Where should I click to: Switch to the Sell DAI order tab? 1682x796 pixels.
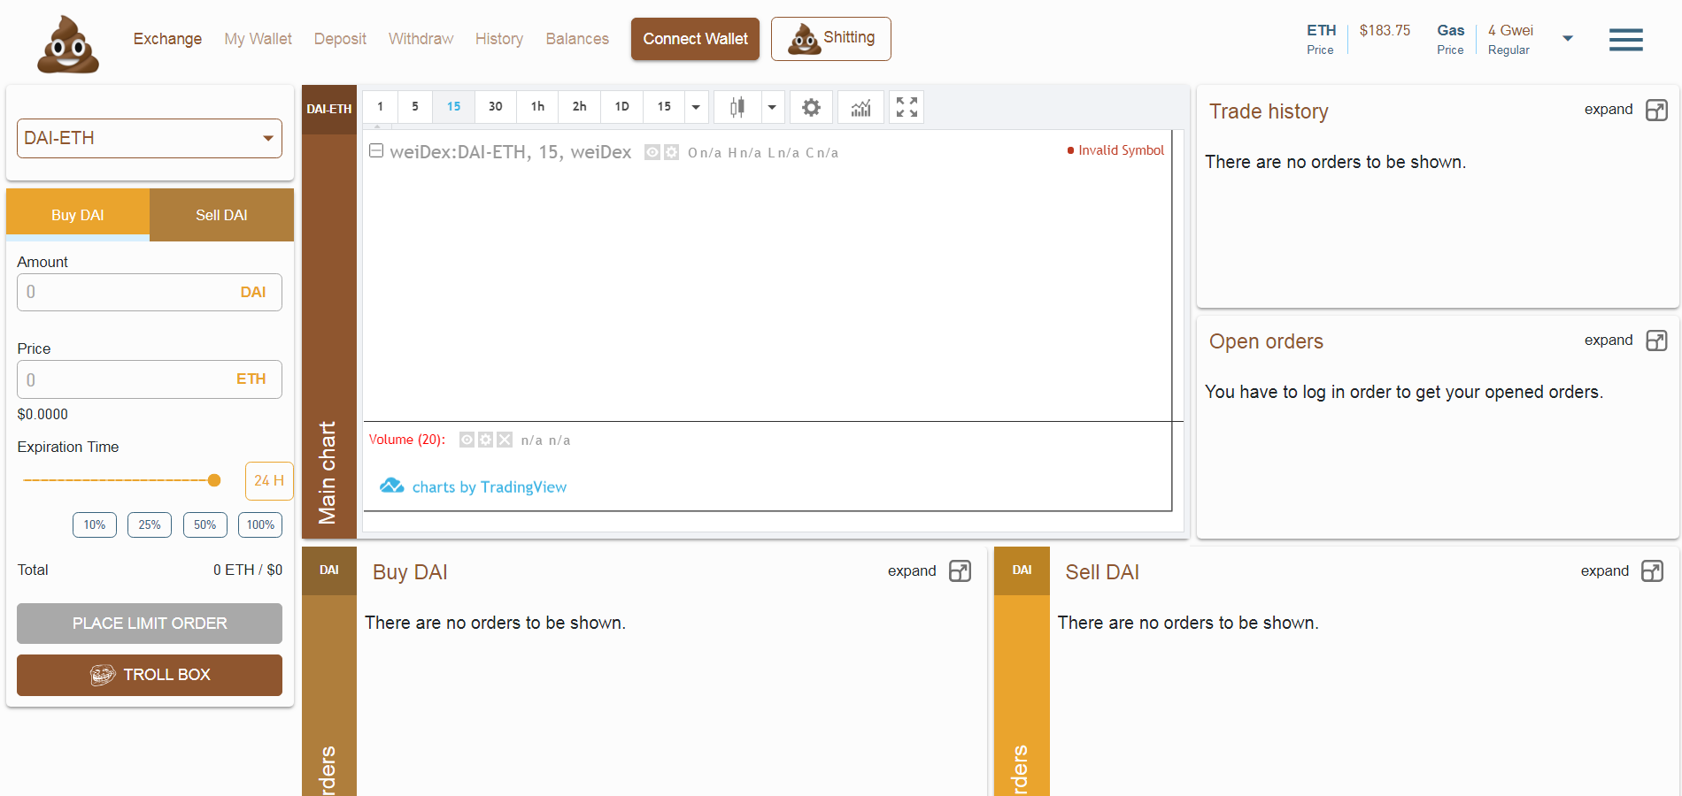(x=221, y=215)
